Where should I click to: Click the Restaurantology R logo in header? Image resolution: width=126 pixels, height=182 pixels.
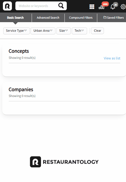click(8, 6)
